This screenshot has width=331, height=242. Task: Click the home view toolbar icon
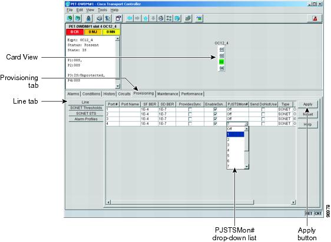click(x=161, y=19)
